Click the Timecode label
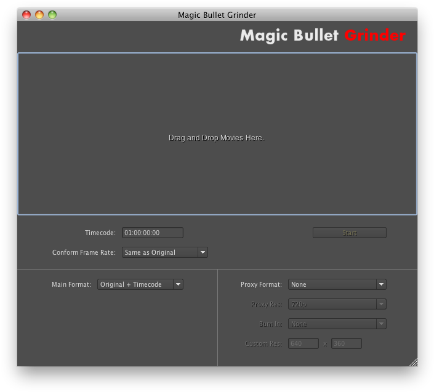Viewport: 434px width, 392px height. pos(100,233)
